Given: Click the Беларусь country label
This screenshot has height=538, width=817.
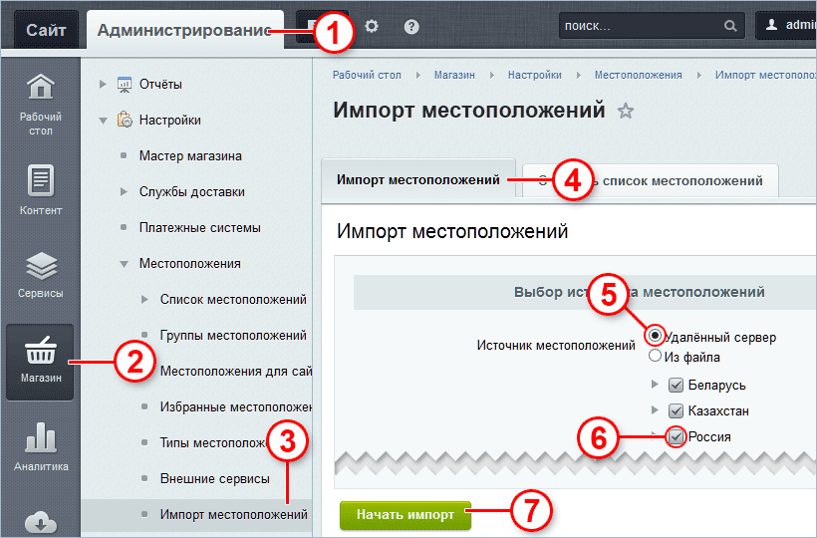Looking at the screenshot, I should (x=717, y=386).
